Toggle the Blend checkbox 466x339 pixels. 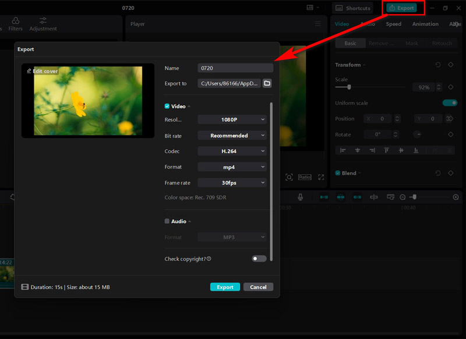[338, 173]
